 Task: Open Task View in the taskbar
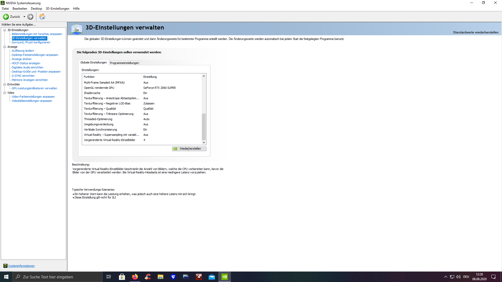[109, 277]
